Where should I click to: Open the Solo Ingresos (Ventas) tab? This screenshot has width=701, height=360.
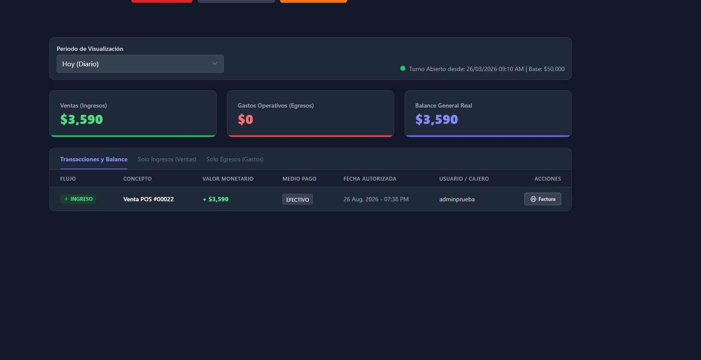tap(167, 159)
